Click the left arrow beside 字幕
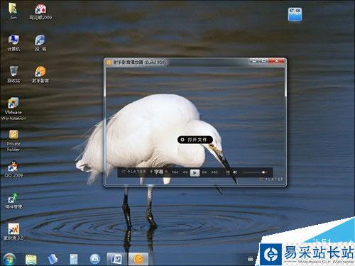This screenshot has height=266, width=355. coord(151,172)
